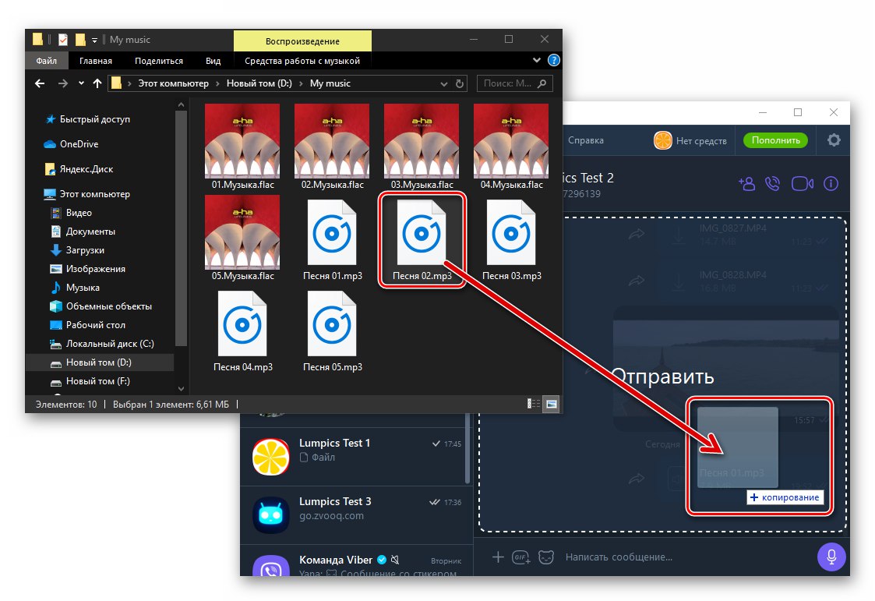Select the file 02.Музыка.flac
The image size is (875, 601).
[332, 147]
